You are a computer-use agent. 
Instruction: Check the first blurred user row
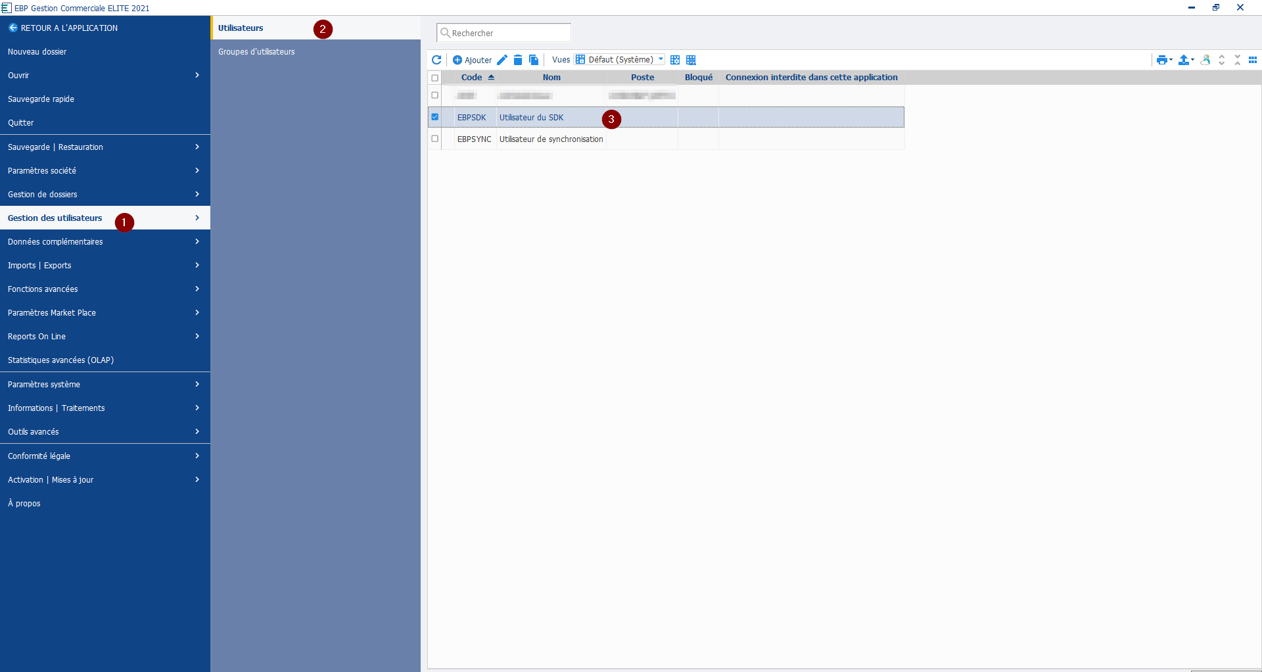434,95
